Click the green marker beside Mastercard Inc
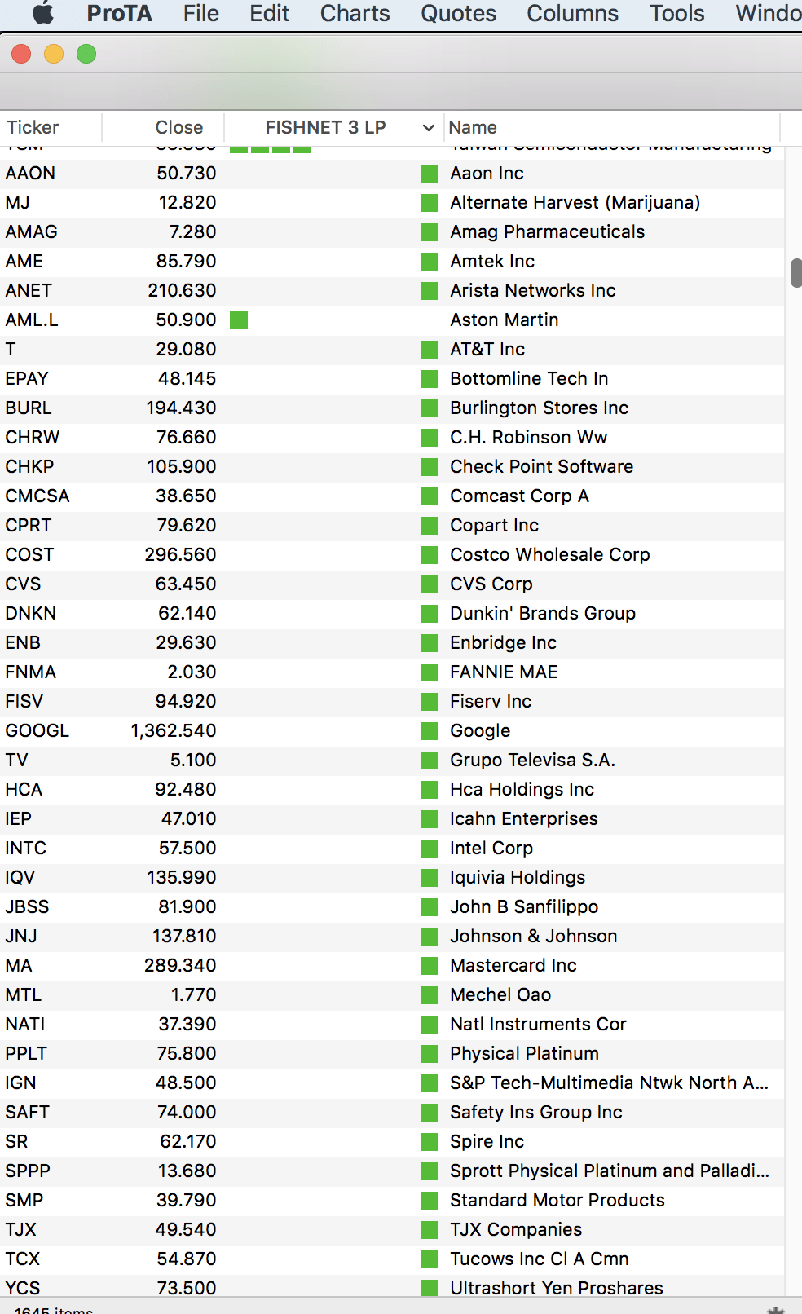This screenshot has height=1314, width=802. click(x=430, y=966)
